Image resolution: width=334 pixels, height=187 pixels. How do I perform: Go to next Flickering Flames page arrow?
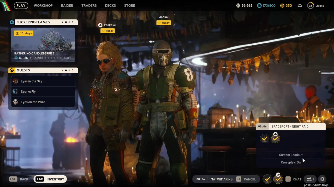73,22
